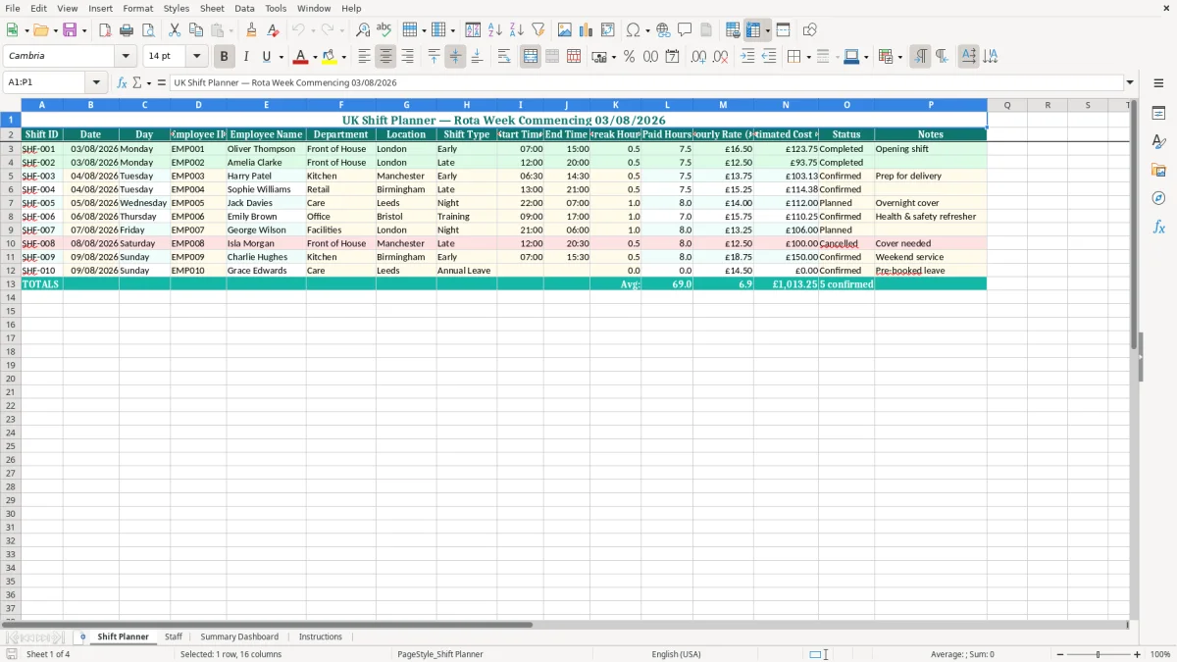This screenshot has width=1177, height=662.
Task: Expand Font Color dropdown arrow
Action: [315, 57]
